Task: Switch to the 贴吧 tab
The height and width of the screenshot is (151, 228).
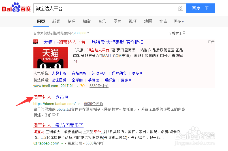Action: coord(71,21)
